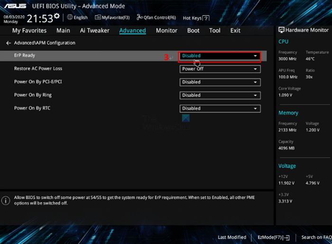Click the info icon beside the help text
This screenshot has width=332, height=244.
(x=6, y=200)
